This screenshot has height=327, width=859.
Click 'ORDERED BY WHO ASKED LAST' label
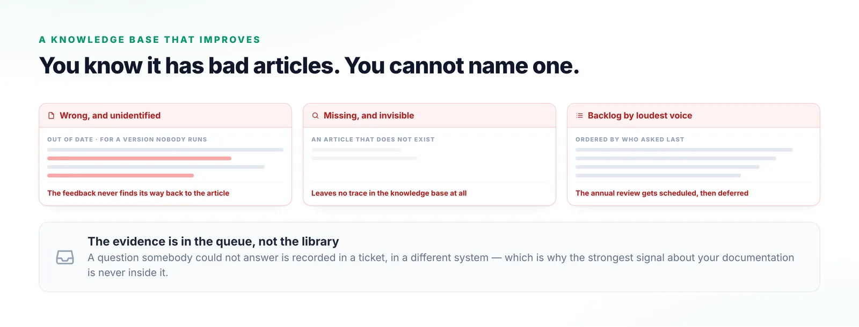(x=630, y=139)
